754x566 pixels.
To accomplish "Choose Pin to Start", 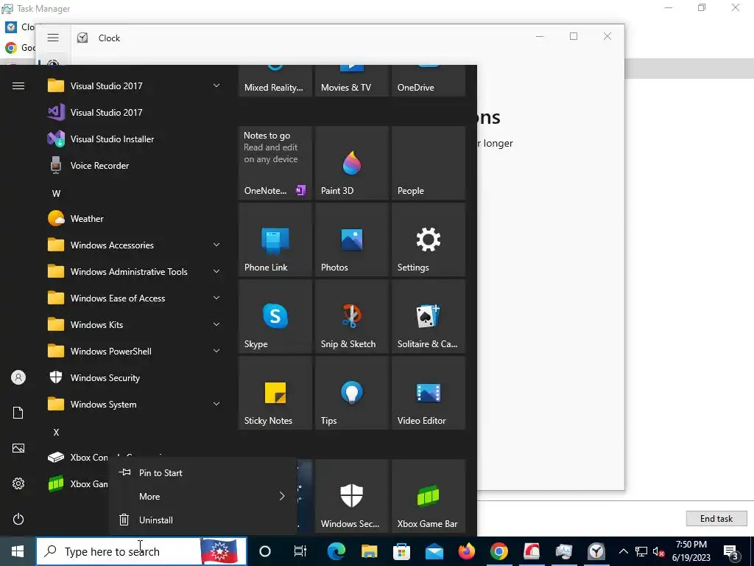I will click(203, 472).
